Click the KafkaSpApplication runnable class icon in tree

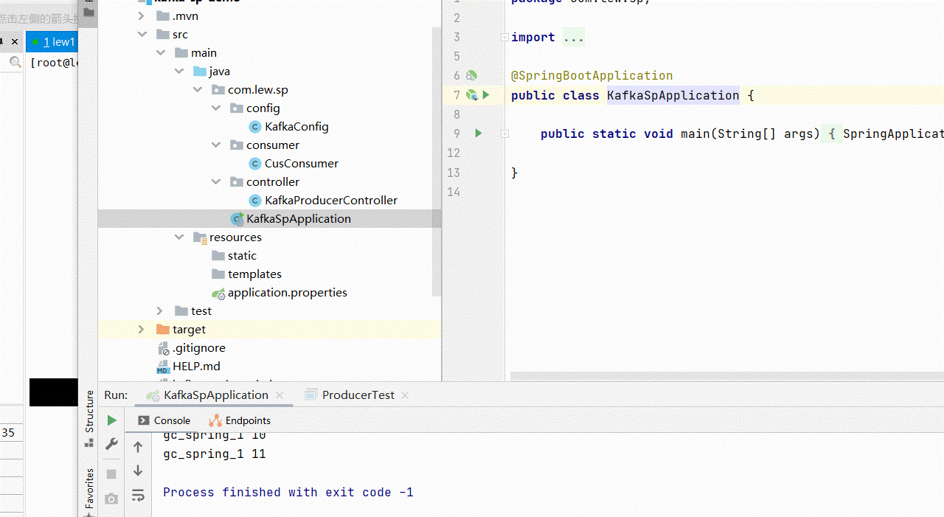(x=237, y=219)
